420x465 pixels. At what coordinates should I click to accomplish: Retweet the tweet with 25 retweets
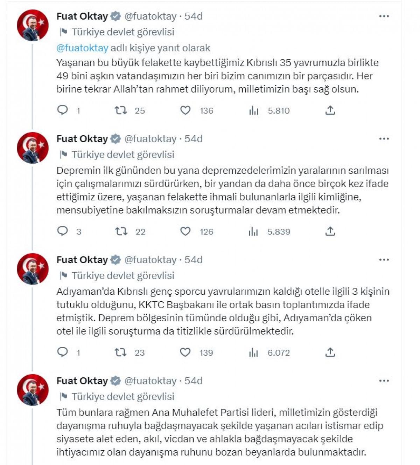click(121, 110)
